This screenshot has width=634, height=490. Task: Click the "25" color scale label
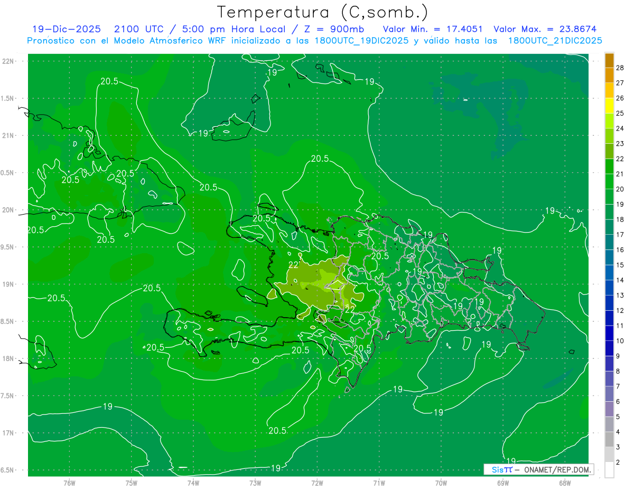(x=620, y=113)
